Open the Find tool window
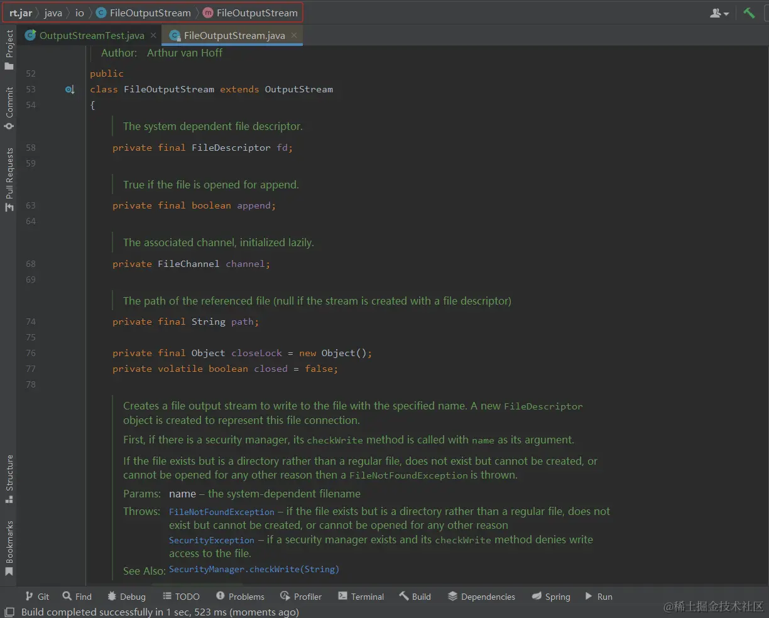The image size is (769, 618). pos(77,597)
